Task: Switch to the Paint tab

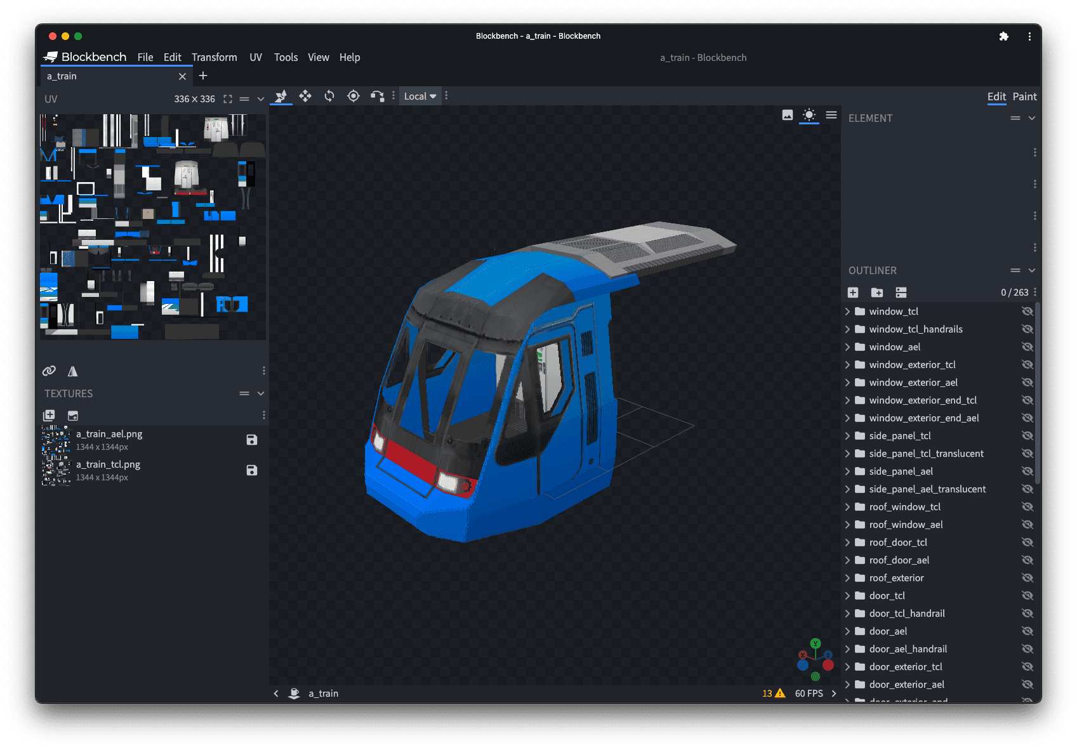Action: [x=1024, y=96]
